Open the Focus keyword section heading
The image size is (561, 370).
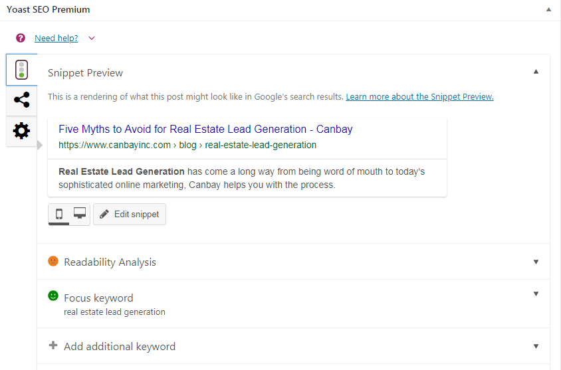point(98,298)
